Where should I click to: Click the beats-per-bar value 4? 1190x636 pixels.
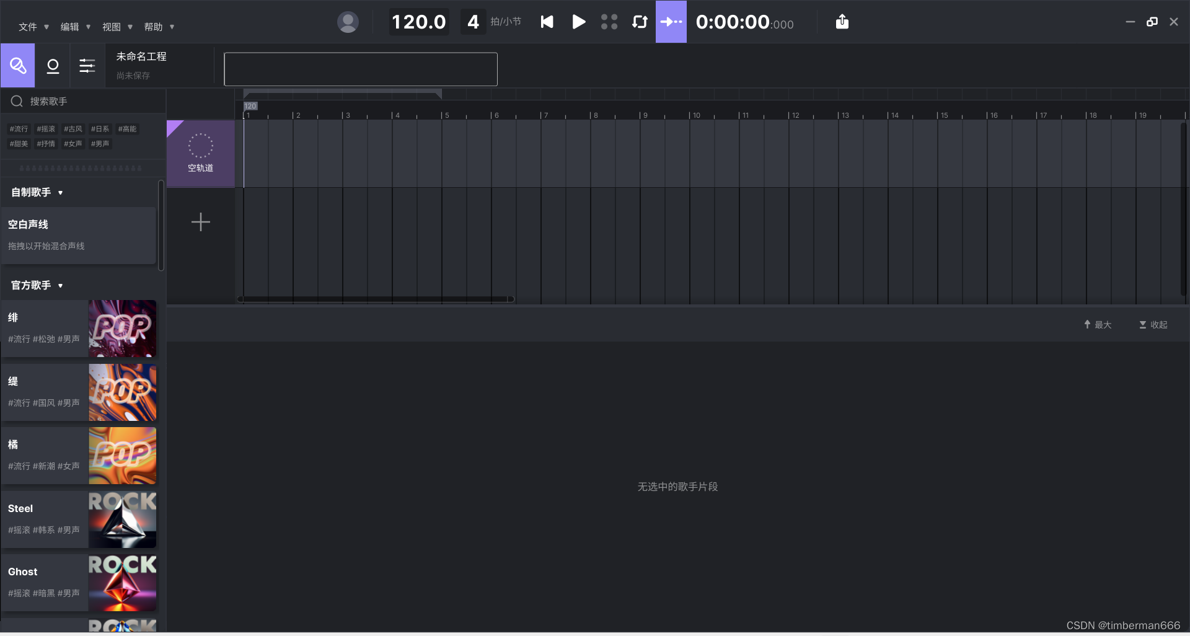pos(473,22)
